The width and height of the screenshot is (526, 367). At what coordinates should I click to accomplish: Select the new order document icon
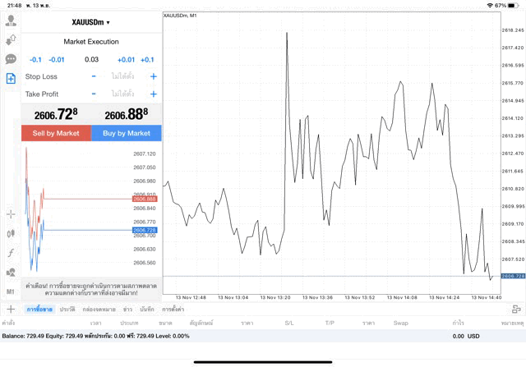11,78
